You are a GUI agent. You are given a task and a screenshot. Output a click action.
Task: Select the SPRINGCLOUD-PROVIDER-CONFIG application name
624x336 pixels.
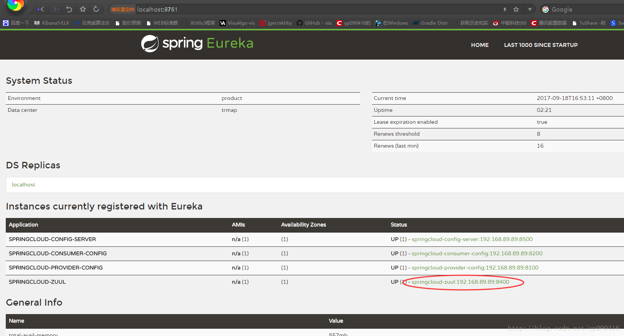[x=56, y=268]
